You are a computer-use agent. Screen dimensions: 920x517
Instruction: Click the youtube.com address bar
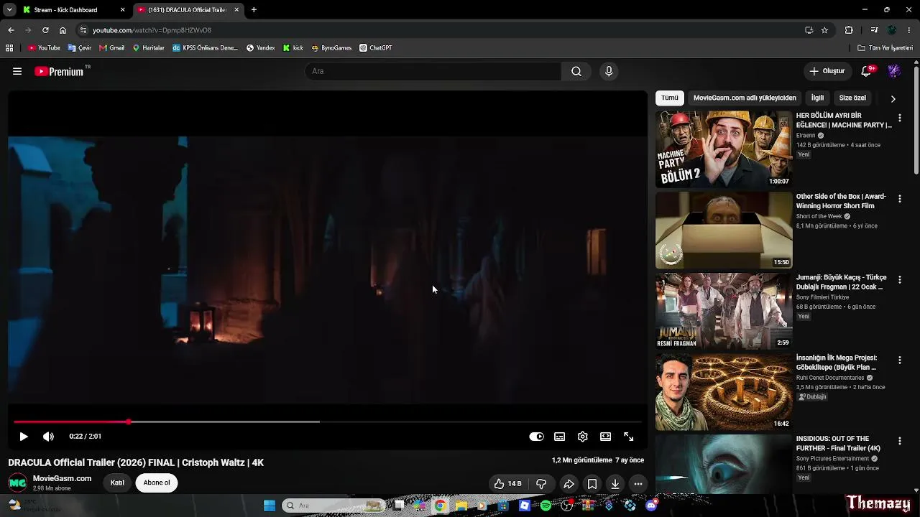pos(442,30)
